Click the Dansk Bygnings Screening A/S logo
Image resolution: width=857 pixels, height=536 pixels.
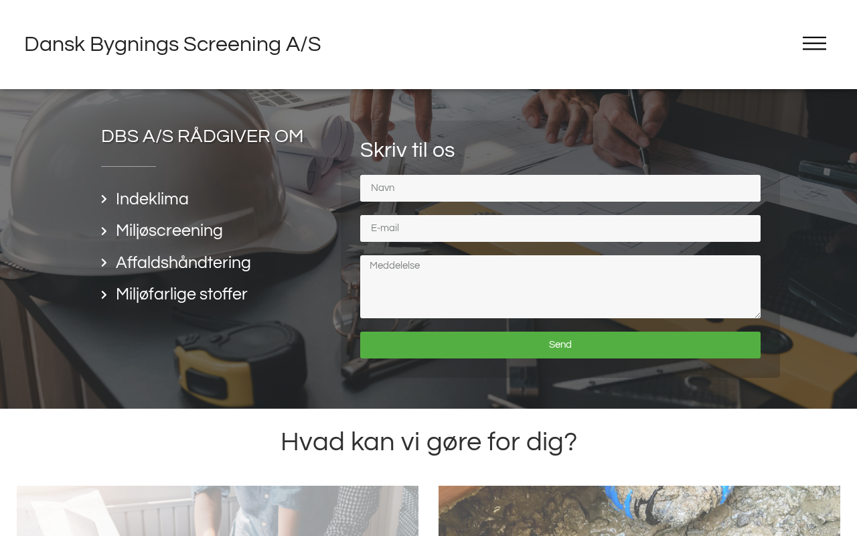click(x=173, y=44)
